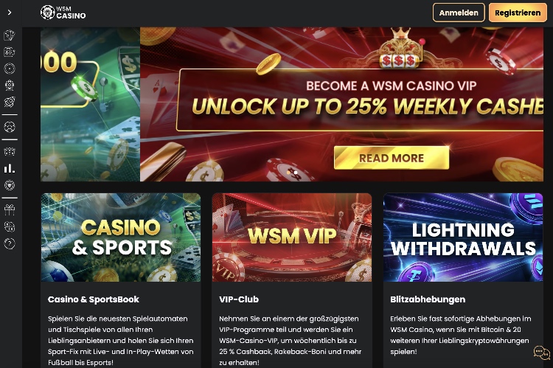Open the Lightning Withdrawals card image
The image size is (553, 368).
point(463,237)
